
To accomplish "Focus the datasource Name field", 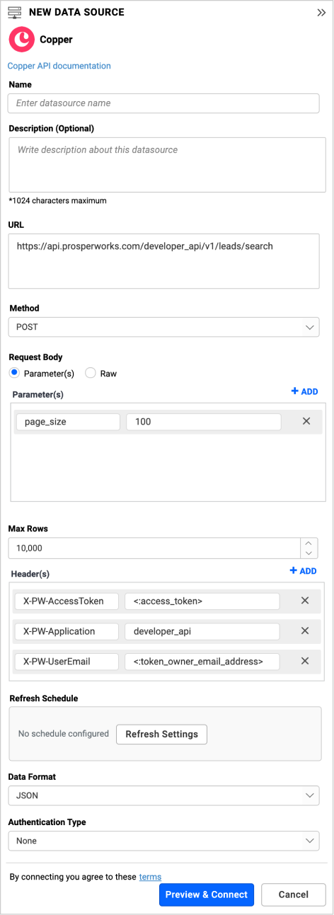I will [x=163, y=103].
